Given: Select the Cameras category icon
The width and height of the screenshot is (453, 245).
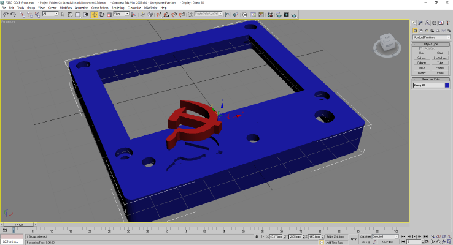Looking at the screenshot, I should point(432,31).
